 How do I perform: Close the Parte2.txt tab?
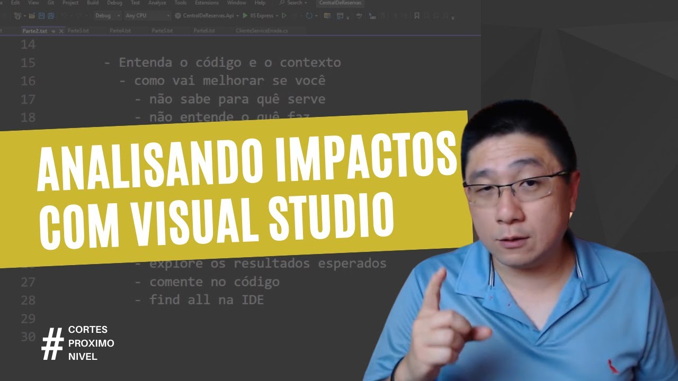(61, 31)
